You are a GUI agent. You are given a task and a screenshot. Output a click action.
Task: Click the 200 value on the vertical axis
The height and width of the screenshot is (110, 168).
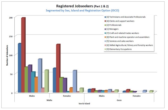pyautogui.click(x=11, y=18)
